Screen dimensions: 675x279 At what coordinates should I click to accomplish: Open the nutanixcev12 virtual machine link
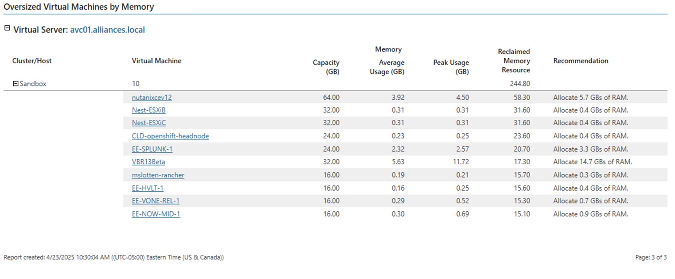151,97
